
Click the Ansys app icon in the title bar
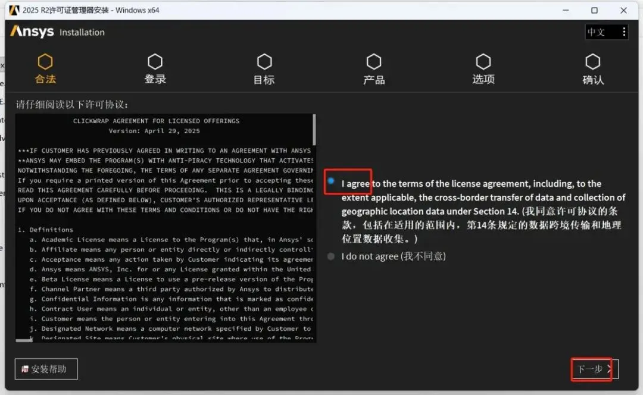14,10
